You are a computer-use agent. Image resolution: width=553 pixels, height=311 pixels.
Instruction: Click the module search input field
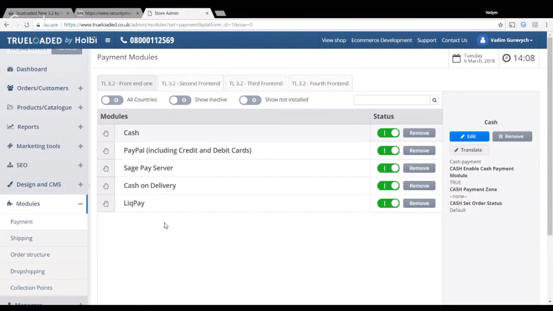coord(392,100)
